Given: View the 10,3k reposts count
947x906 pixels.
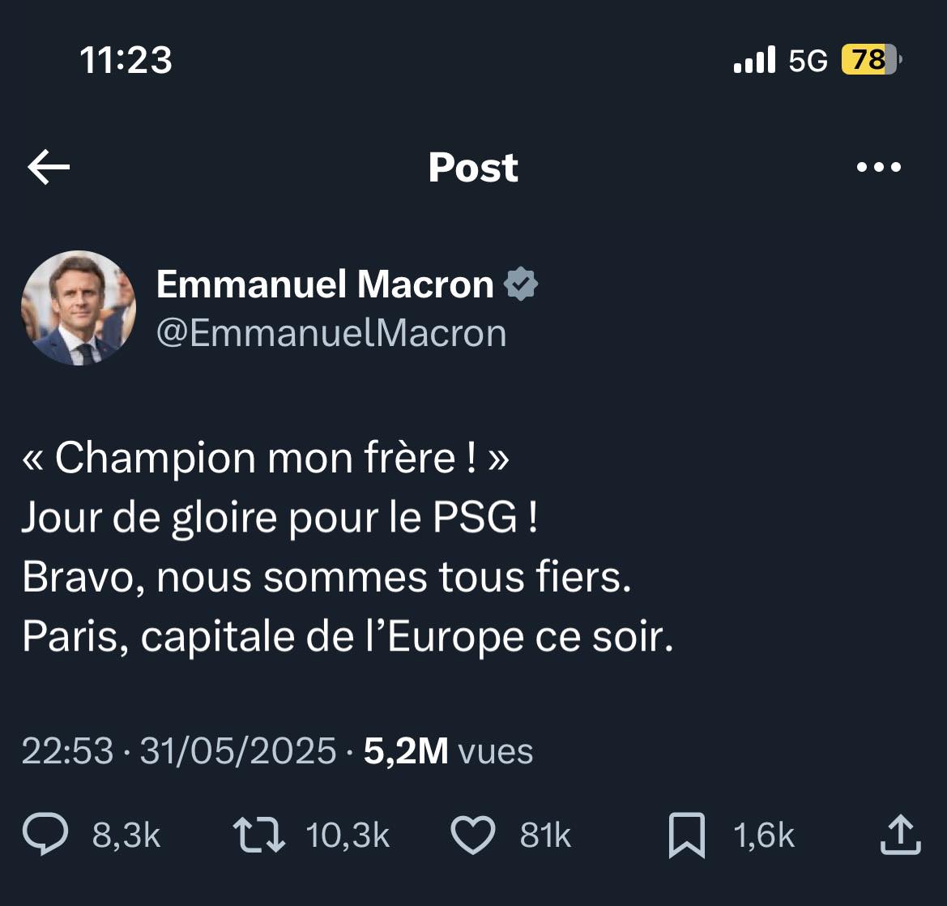Looking at the screenshot, I should tap(348, 835).
